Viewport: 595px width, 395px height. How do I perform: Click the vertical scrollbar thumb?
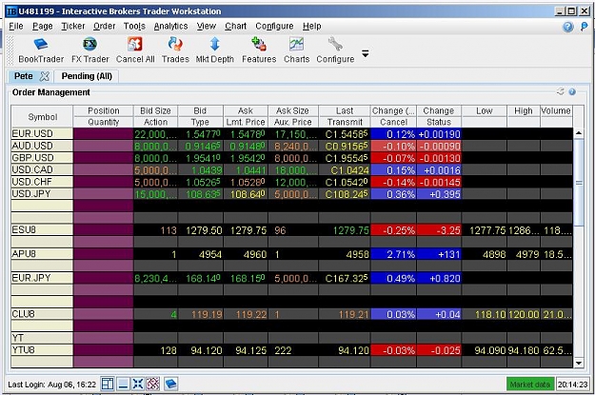point(579,182)
